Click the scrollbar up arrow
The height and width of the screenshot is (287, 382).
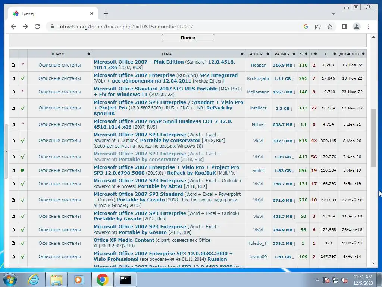tap(373, 37)
